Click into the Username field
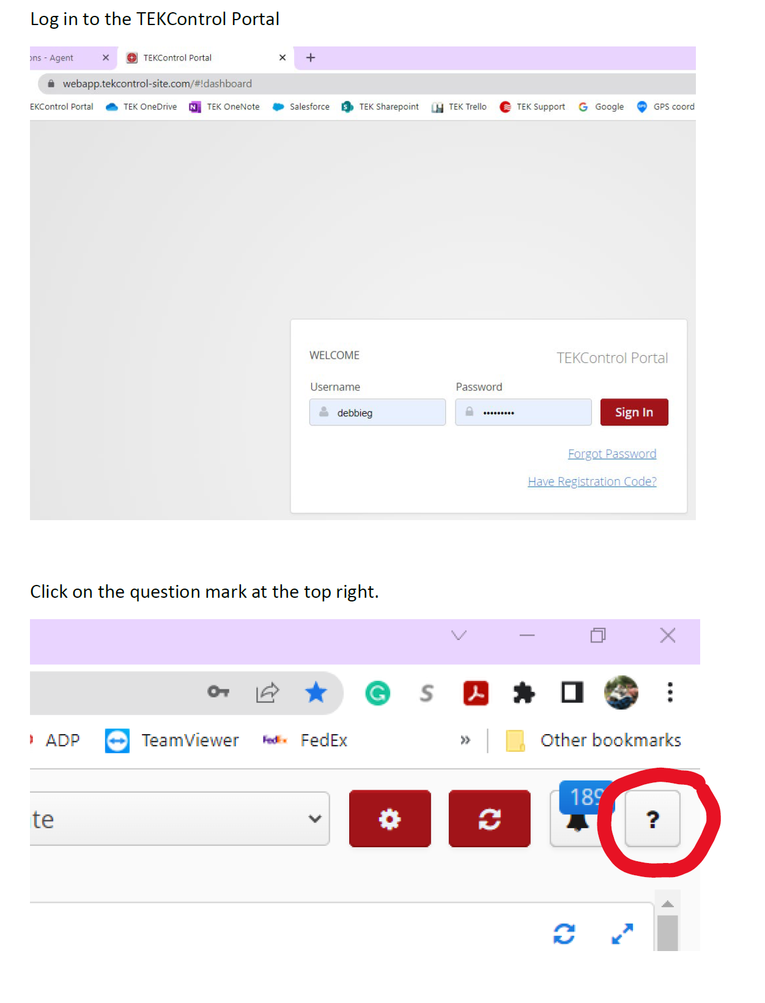 [x=377, y=412]
